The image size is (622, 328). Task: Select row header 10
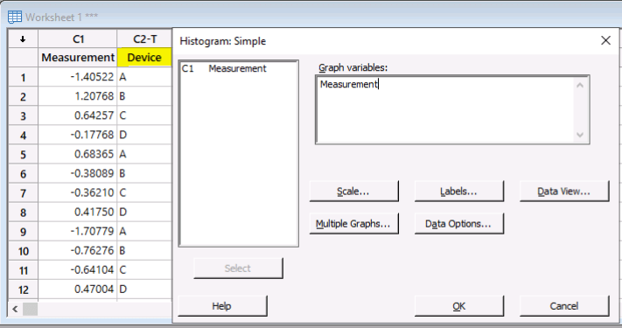(x=23, y=251)
